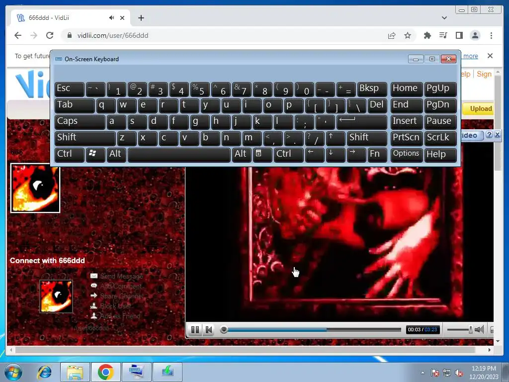
Task: Open the Windows Start button
Action: click(13, 372)
